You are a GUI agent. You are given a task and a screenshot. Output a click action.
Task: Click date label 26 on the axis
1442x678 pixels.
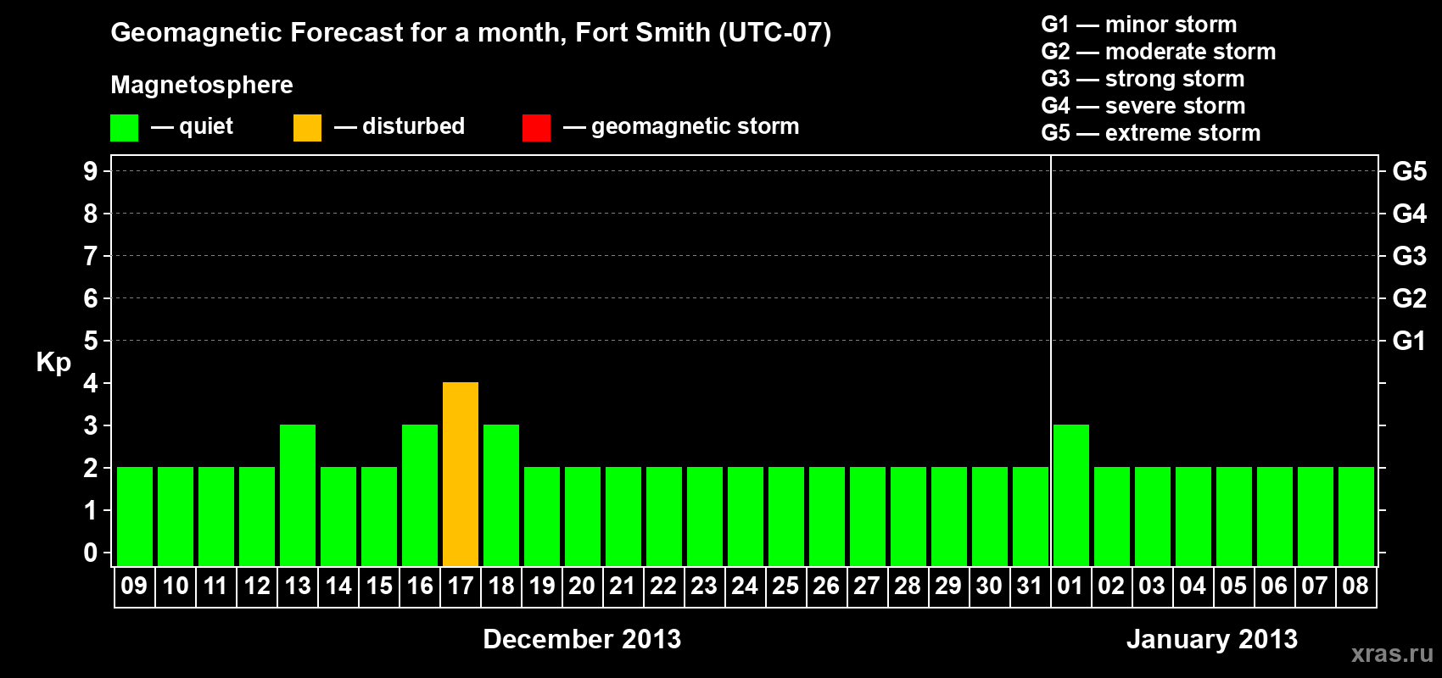pyautogui.click(x=826, y=586)
